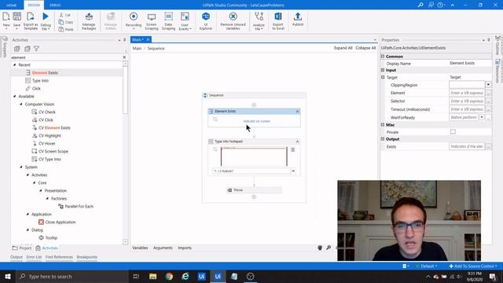Click Expand All in designer
Viewport: 503px width, 283px height.
coord(343,48)
